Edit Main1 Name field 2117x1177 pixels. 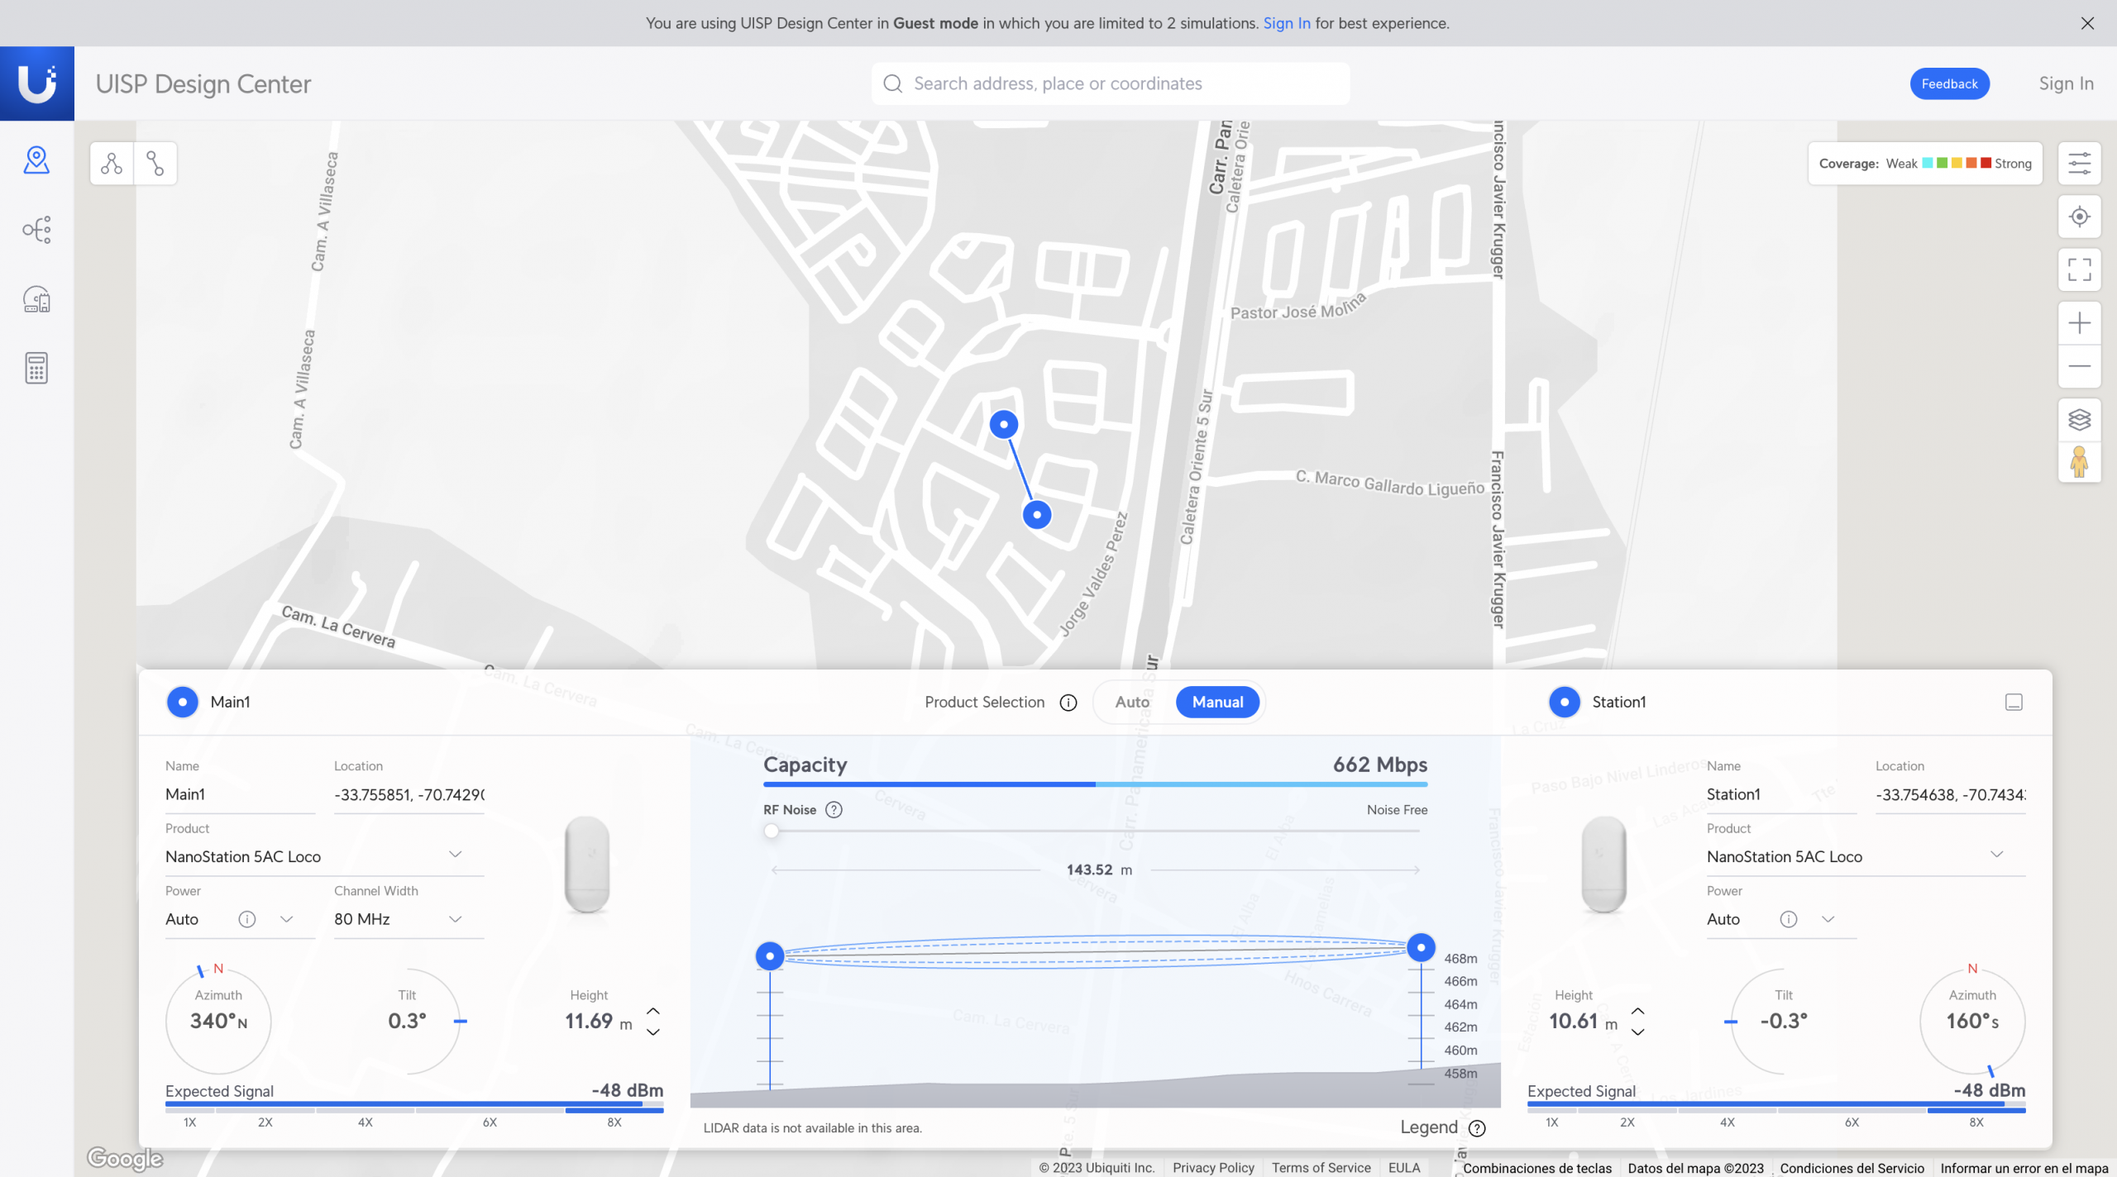(240, 794)
